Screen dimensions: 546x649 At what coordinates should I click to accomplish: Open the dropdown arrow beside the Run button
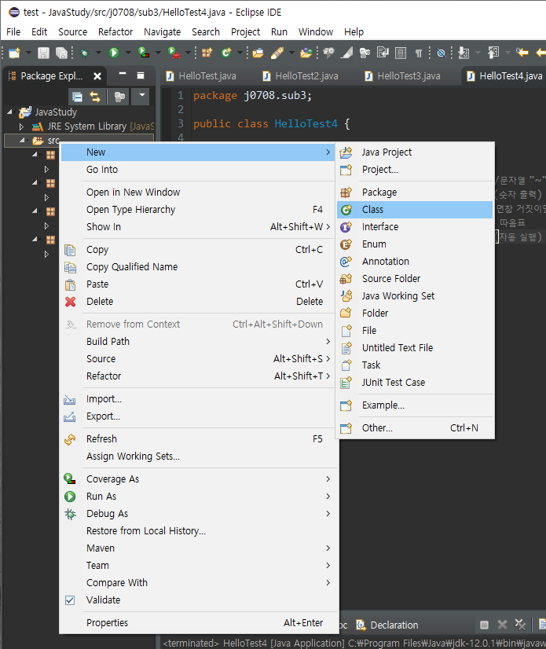click(128, 53)
